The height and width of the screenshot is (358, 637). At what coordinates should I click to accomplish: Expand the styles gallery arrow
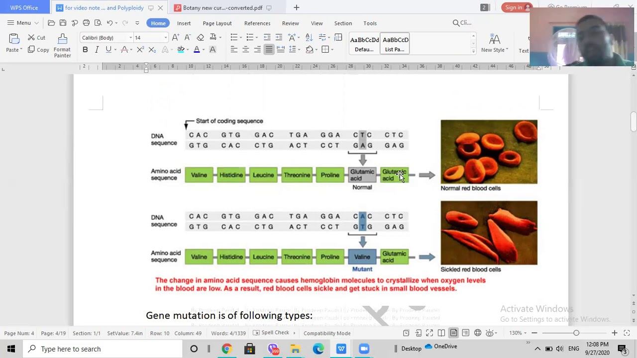pyautogui.click(x=473, y=51)
